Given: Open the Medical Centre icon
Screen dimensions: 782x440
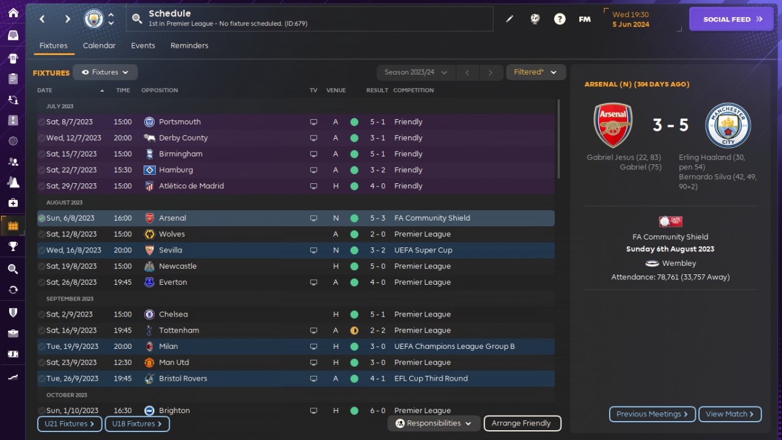Looking at the screenshot, I should [x=13, y=202].
